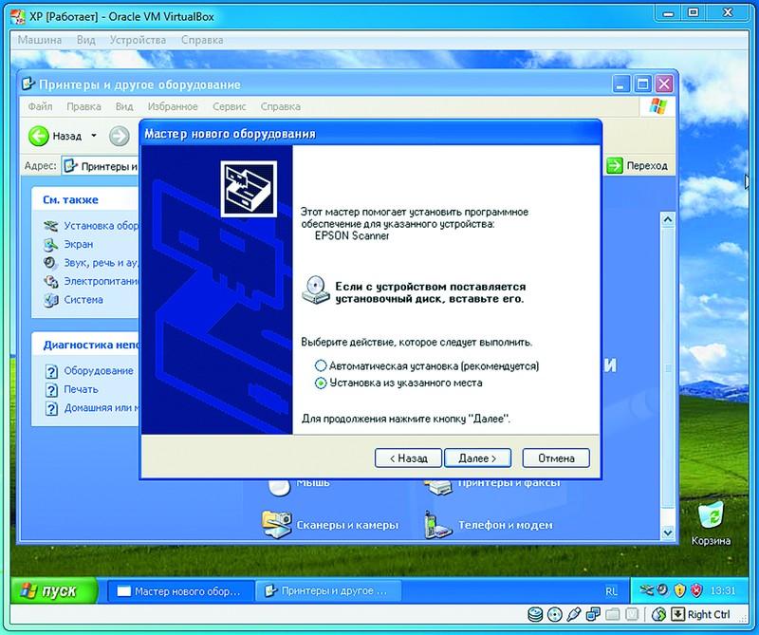Click the Right Ctrl host key label
This screenshot has height=635, width=759.
coord(709,615)
